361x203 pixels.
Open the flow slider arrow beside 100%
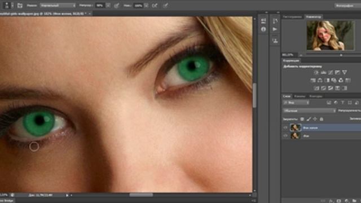coord(146,6)
